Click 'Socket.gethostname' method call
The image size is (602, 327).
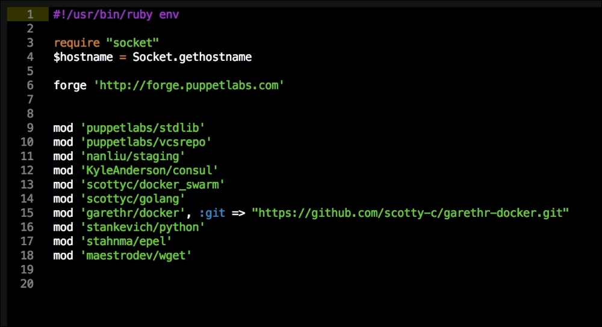click(191, 57)
